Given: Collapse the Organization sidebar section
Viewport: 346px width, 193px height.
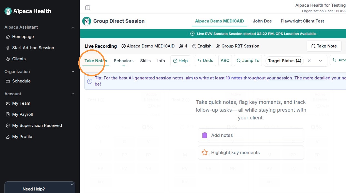Looking at the screenshot, I should tap(73, 72).
